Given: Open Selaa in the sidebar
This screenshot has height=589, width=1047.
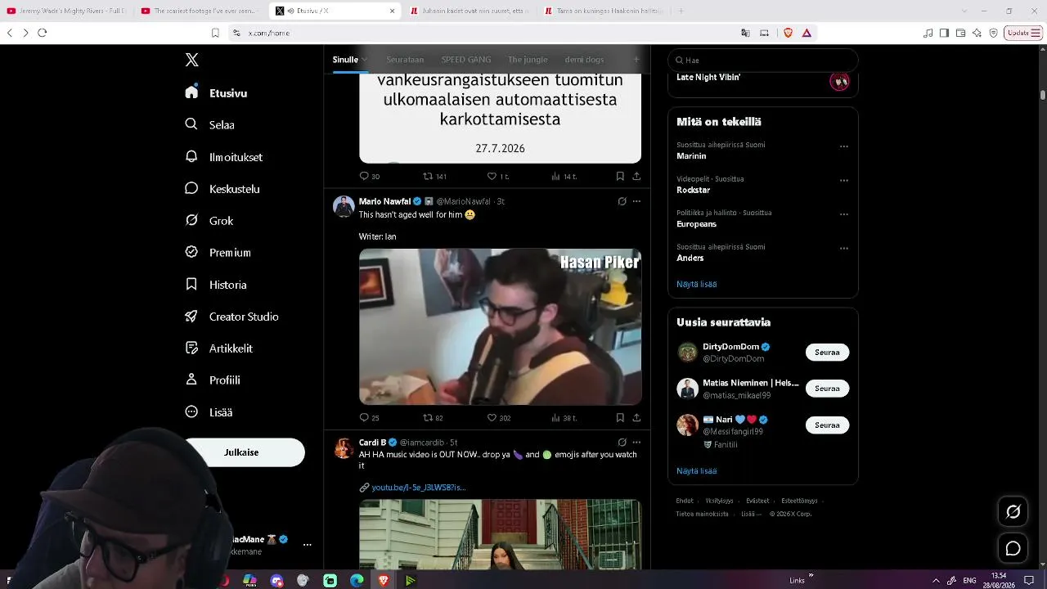Looking at the screenshot, I should coord(210,125).
